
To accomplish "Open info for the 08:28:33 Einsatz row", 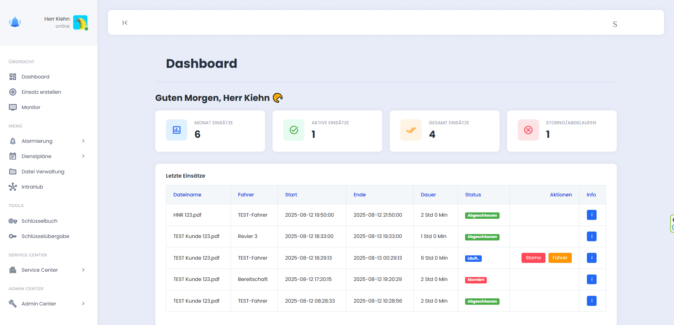I will [592, 301].
